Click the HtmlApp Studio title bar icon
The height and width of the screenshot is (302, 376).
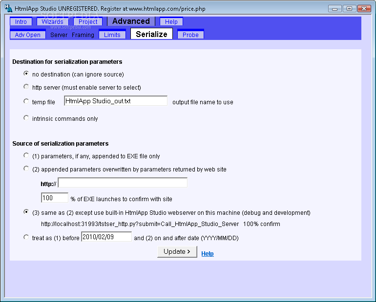8,8
